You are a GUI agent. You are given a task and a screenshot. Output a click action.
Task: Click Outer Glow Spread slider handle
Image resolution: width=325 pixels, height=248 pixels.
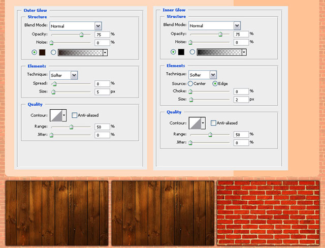(54, 84)
